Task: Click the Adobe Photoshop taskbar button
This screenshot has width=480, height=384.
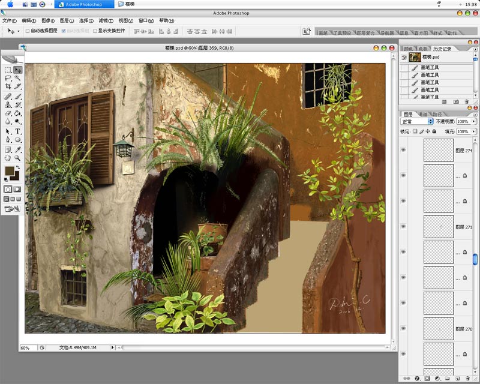Action: [84, 4]
